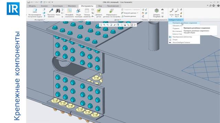Open sensor information and settings icon

click(112, 11)
